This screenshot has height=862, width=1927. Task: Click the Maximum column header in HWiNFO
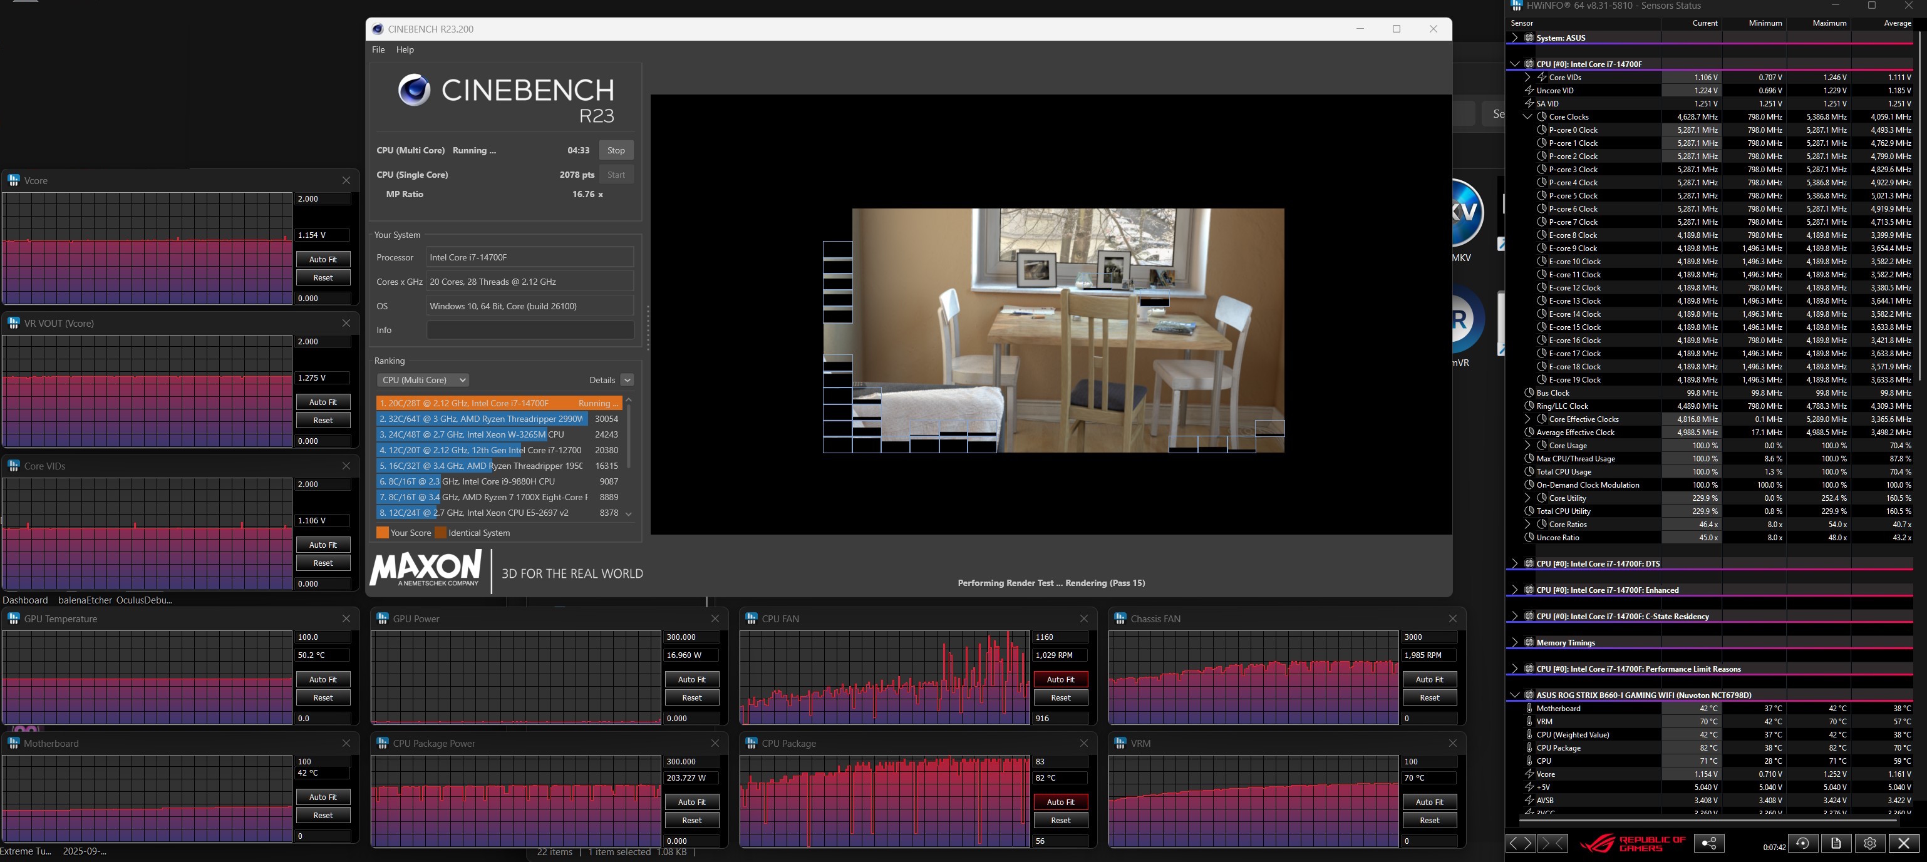[x=1819, y=23]
